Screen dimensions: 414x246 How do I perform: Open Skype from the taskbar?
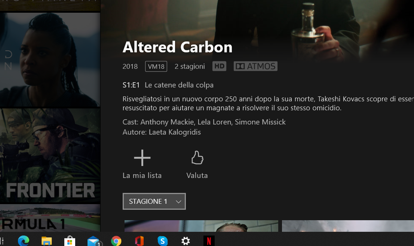click(163, 241)
